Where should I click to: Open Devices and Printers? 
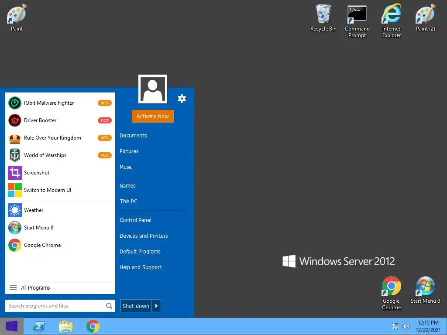point(144,236)
